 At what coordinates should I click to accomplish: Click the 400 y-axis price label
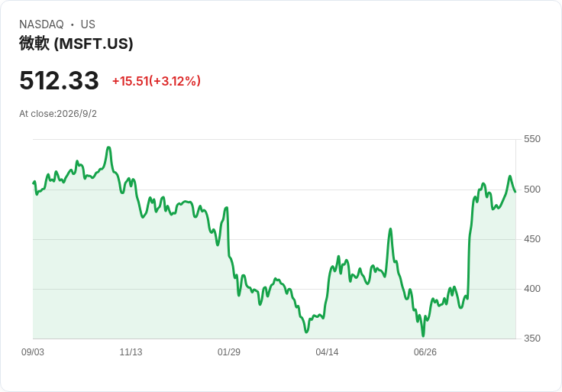(532, 289)
